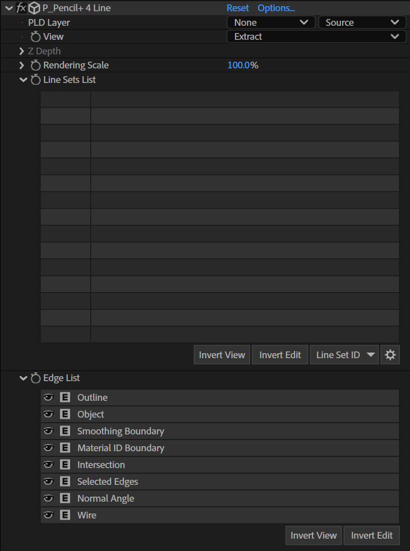410x551 pixels.
Task: Click the E edit icon for Wire
Action: 65,515
